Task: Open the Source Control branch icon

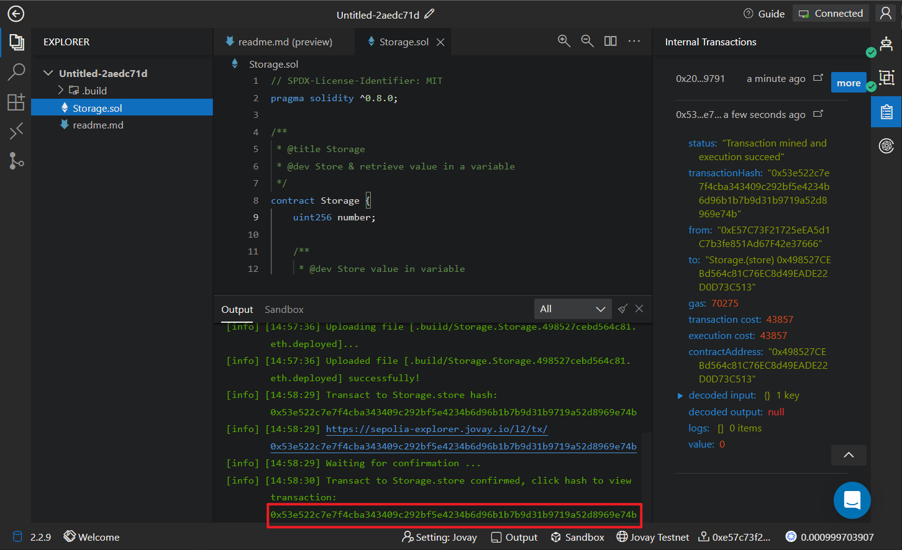Action: tap(16, 161)
